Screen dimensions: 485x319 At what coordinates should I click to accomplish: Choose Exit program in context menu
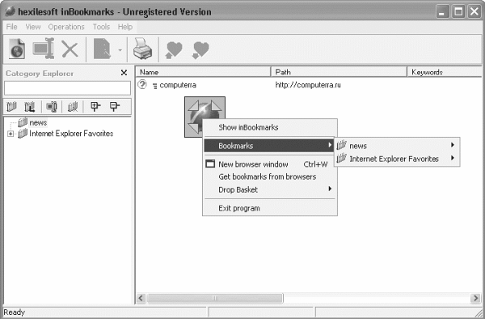point(270,208)
